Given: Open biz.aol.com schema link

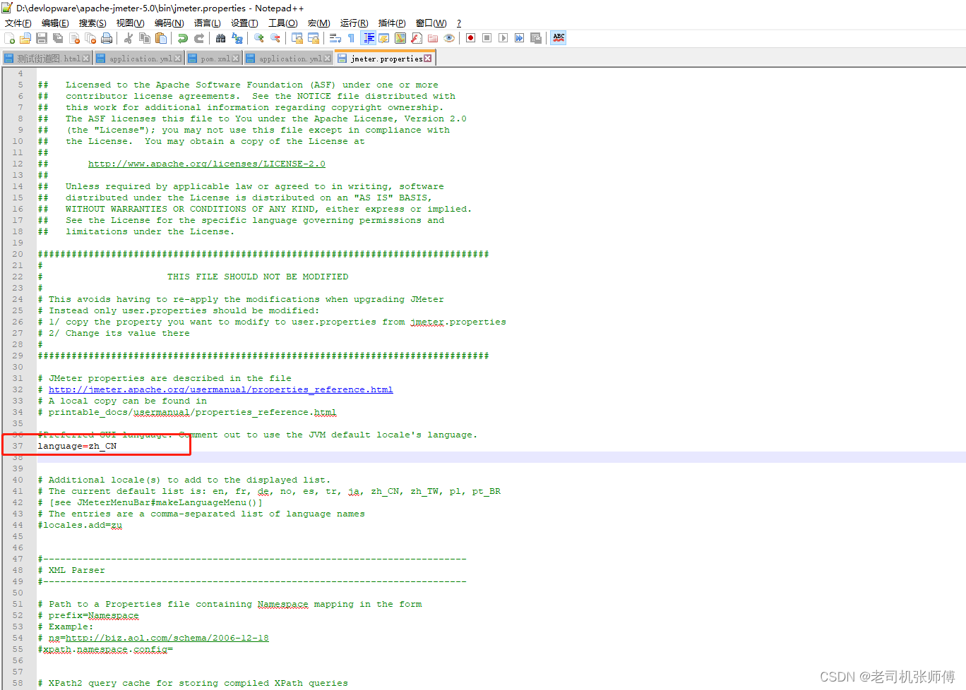Looking at the screenshot, I should (167, 638).
